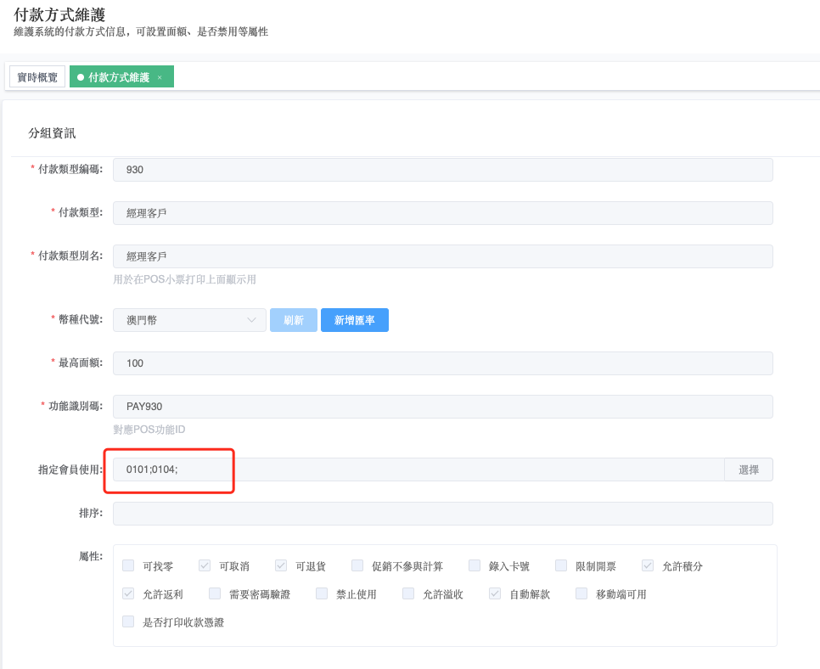
Task: Click the 付款方式維護 page title
Action: (x=59, y=14)
